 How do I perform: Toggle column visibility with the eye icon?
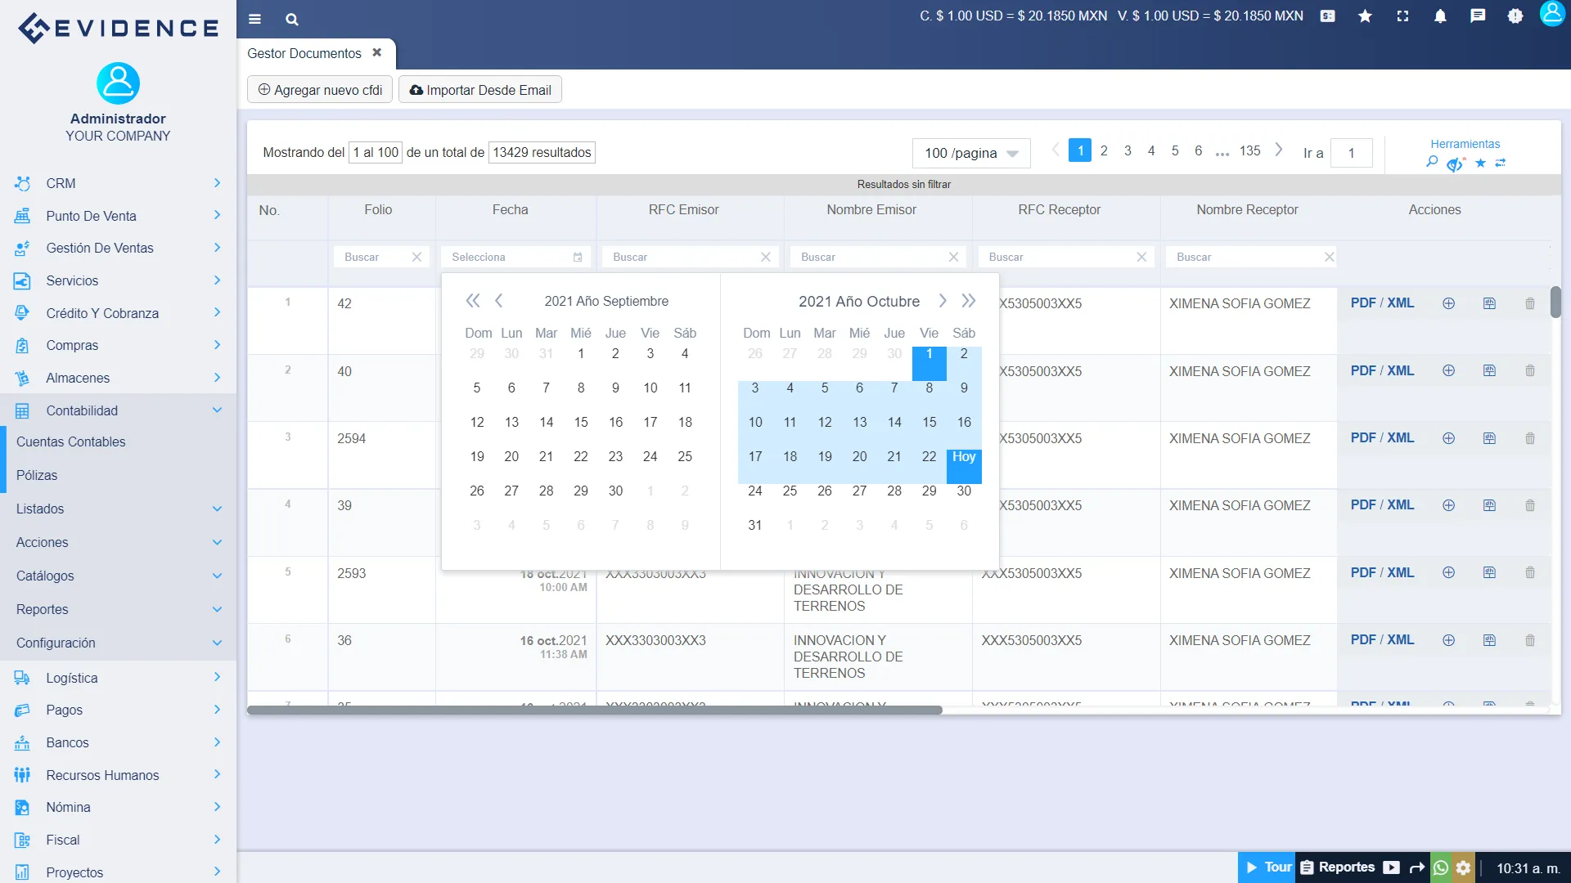tap(1455, 164)
